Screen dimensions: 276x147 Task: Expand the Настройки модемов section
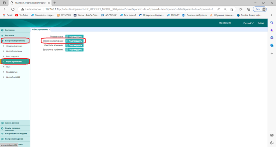pos(15,139)
